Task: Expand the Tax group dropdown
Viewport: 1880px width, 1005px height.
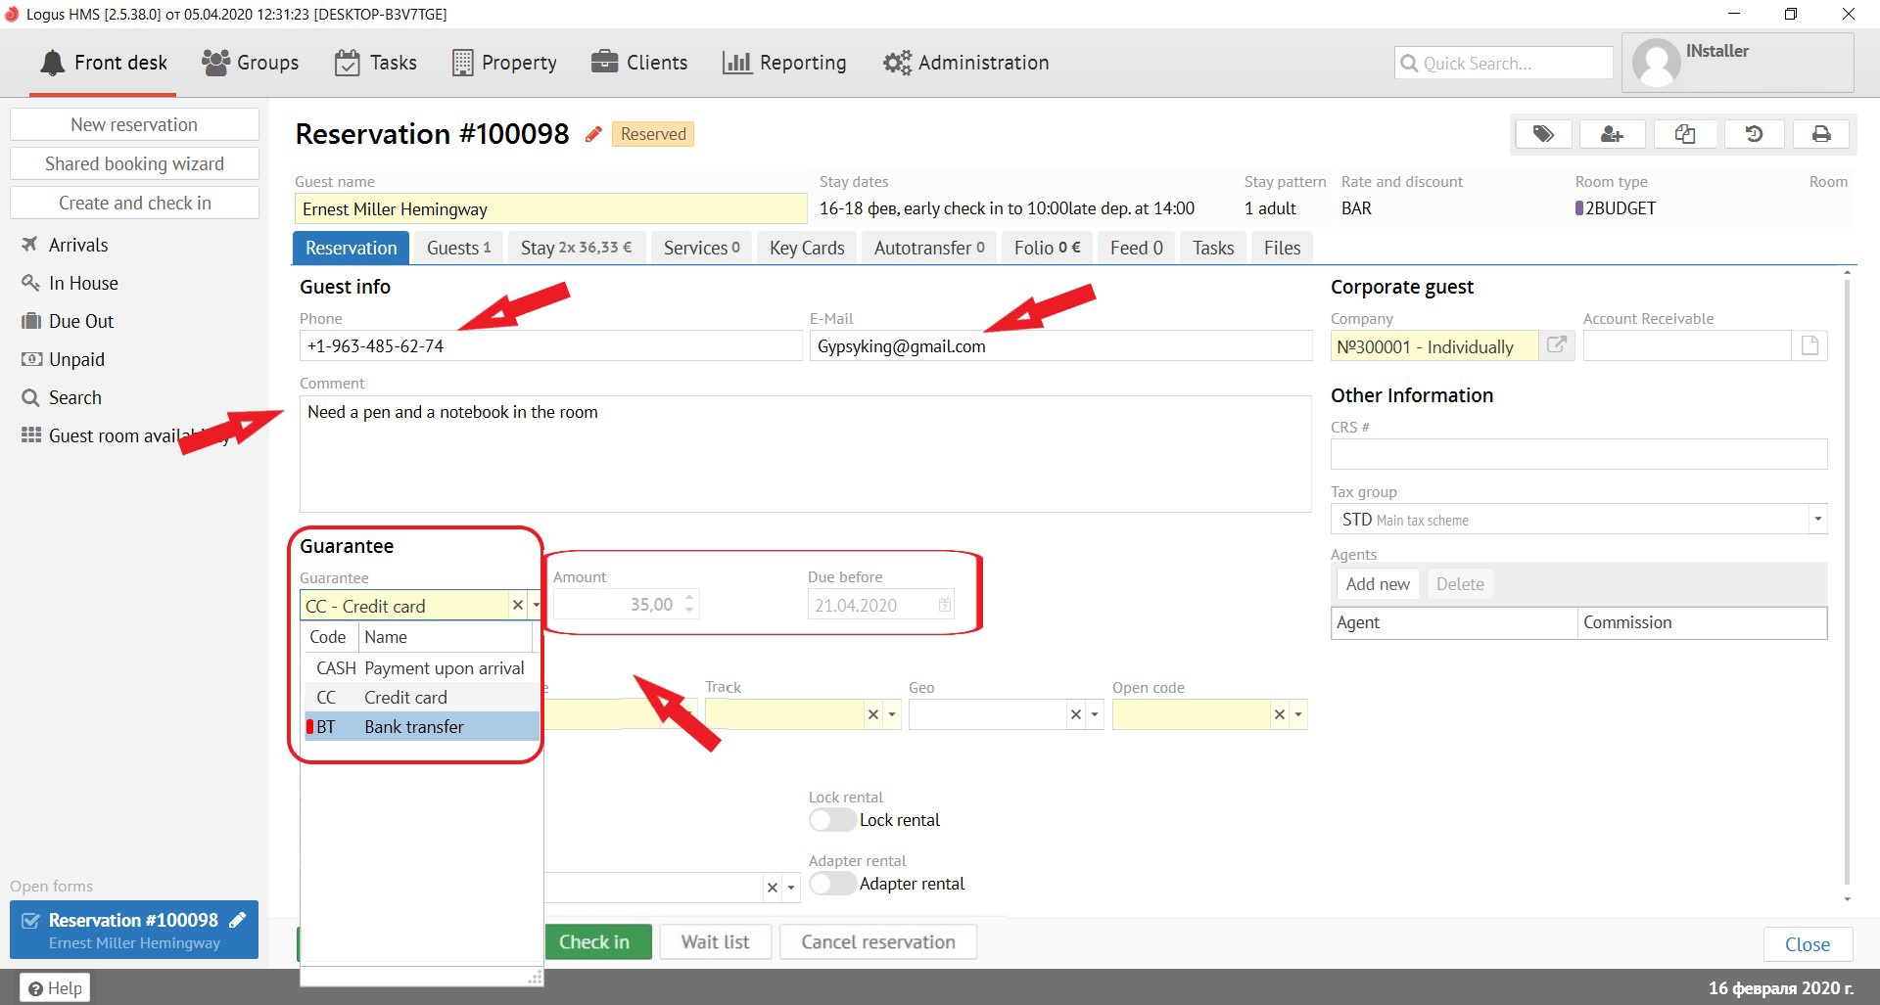Action: 1817,519
